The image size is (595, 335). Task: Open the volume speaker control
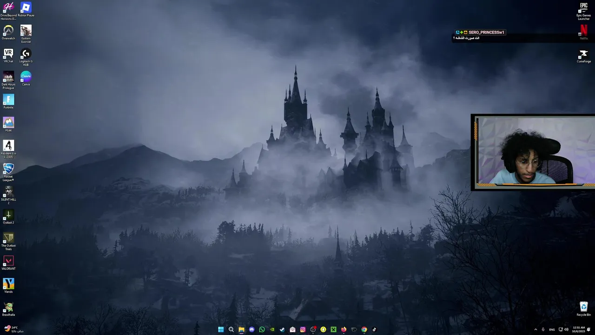[566, 329]
